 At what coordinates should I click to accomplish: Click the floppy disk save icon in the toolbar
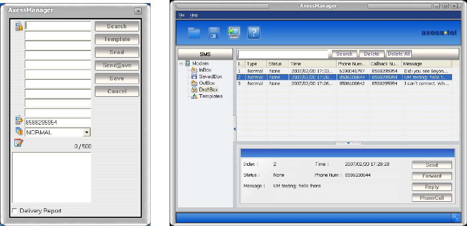click(x=214, y=33)
